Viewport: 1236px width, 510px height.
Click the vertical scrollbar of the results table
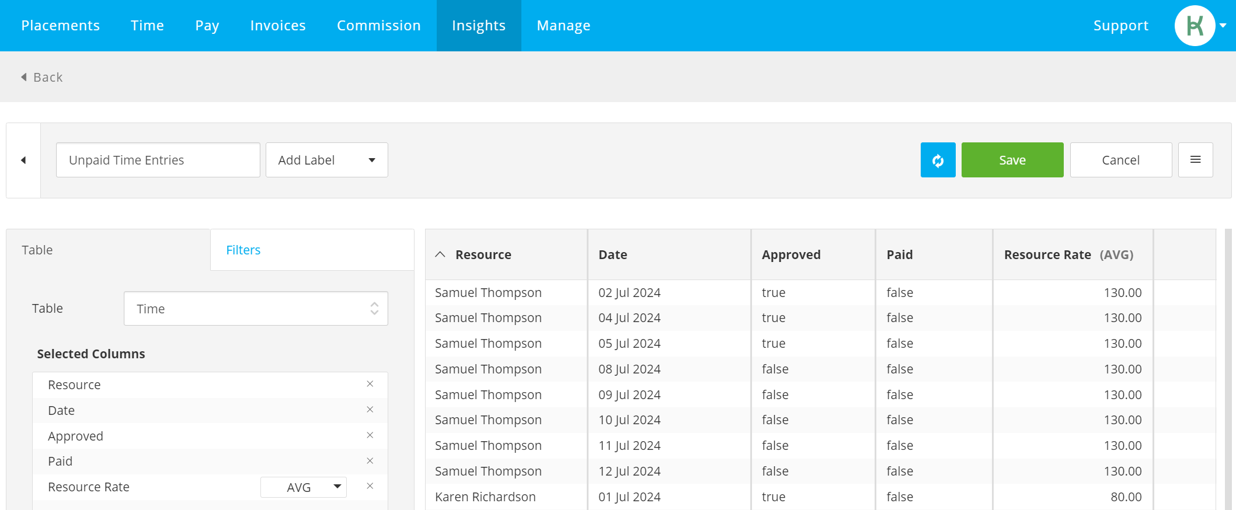coord(1228,369)
